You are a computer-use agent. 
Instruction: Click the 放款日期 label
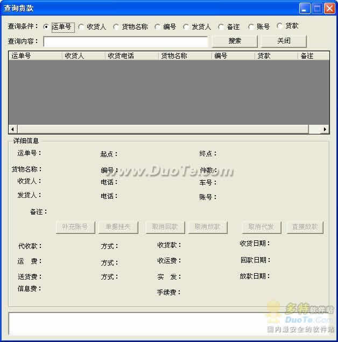tap(255, 276)
